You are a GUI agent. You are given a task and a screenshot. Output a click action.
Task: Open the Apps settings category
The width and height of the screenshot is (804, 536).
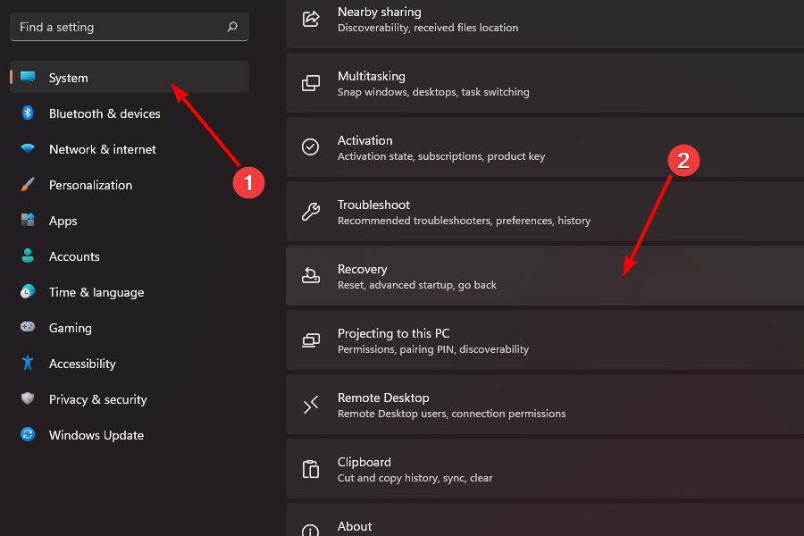tap(63, 221)
